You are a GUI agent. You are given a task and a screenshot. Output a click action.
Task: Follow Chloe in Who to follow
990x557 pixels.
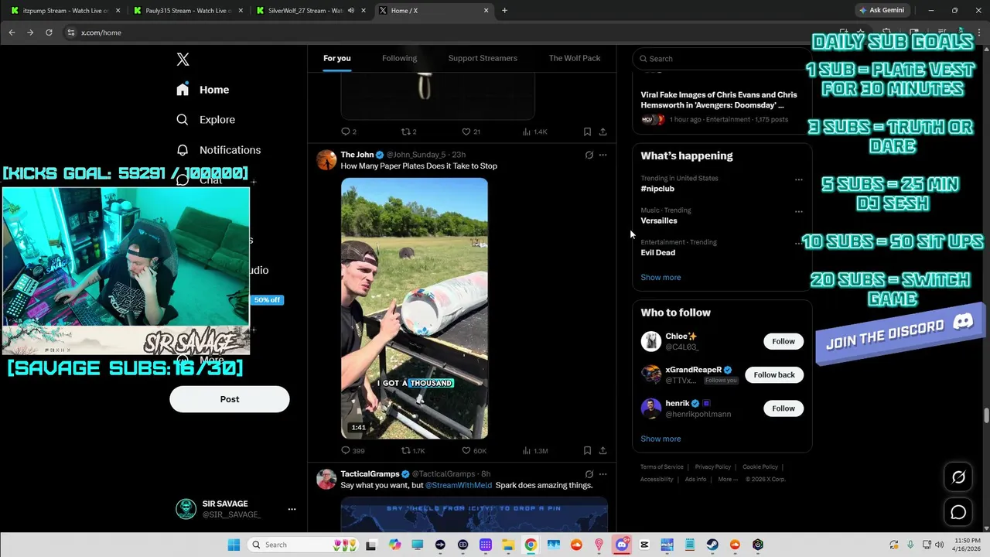[x=783, y=341]
